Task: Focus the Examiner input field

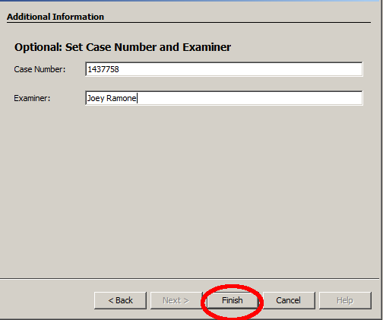Action: [224, 98]
